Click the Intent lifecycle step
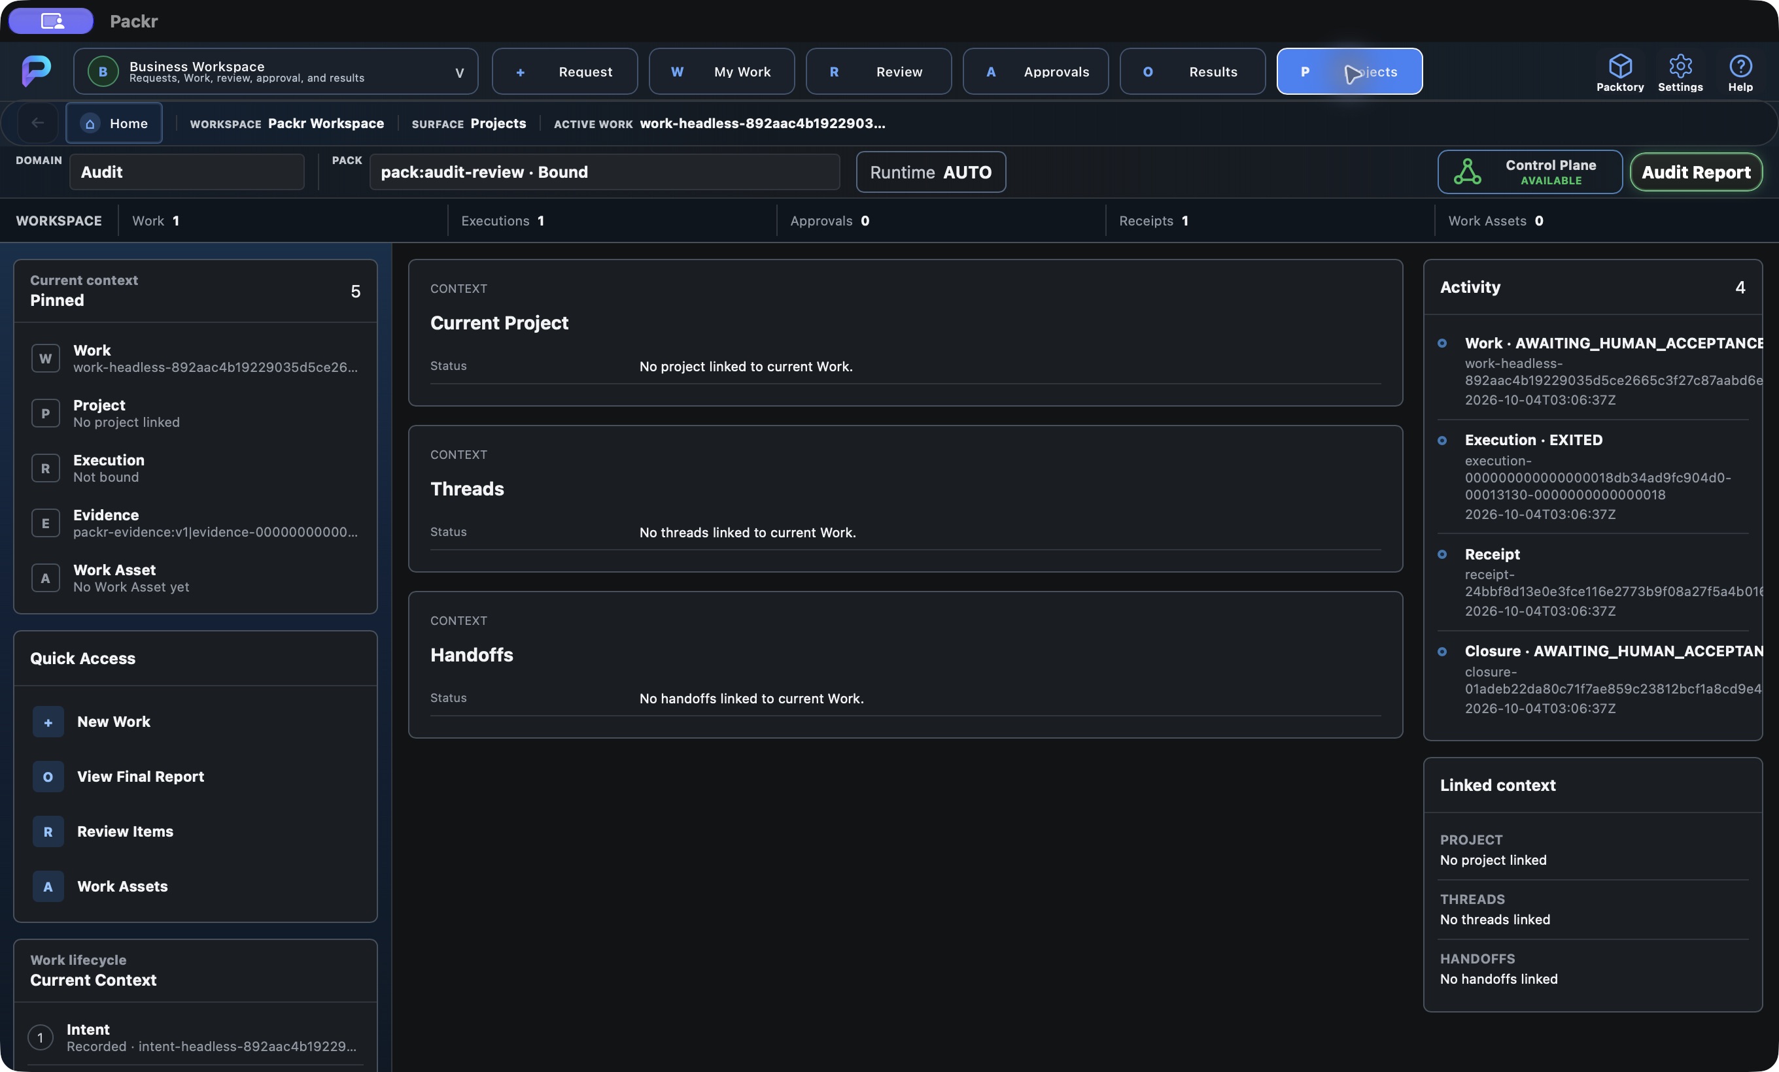 click(x=195, y=1037)
